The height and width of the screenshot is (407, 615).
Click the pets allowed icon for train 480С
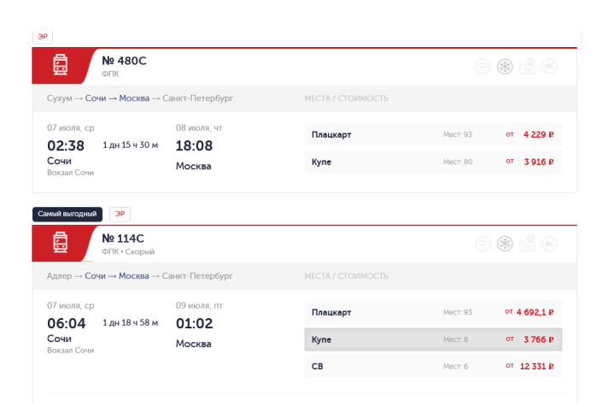(528, 67)
